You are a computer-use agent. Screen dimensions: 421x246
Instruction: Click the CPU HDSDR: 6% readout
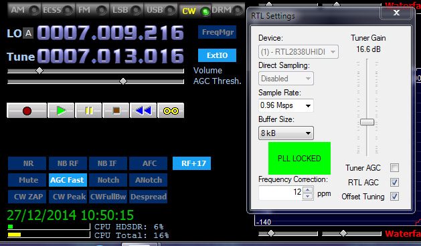pyautogui.click(x=129, y=227)
